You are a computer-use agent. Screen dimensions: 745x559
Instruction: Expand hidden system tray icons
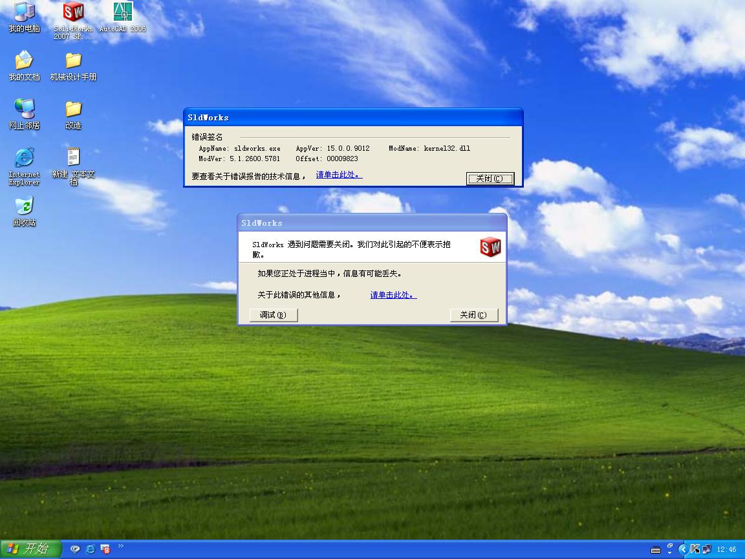click(683, 549)
